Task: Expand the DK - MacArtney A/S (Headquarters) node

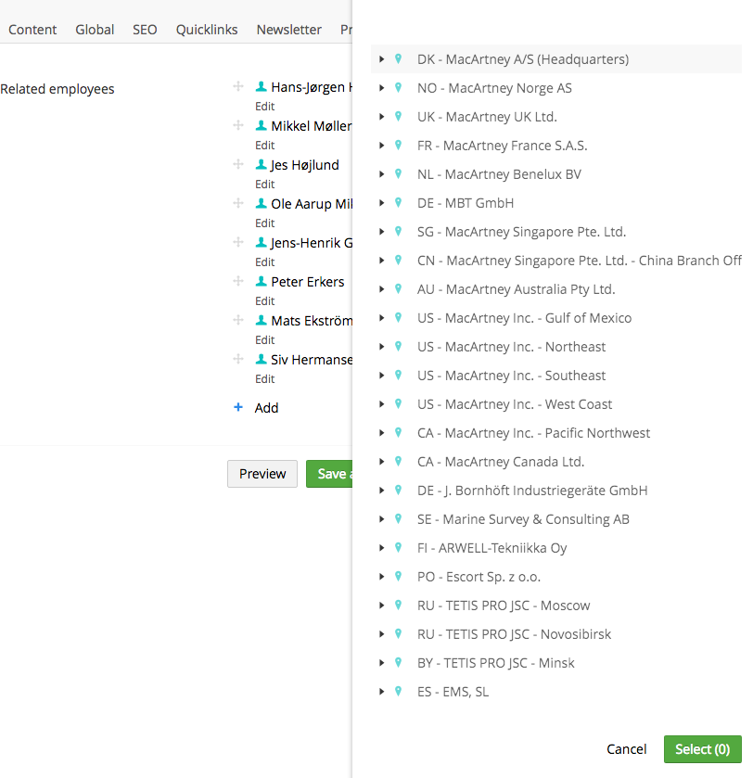Action: click(x=381, y=59)
